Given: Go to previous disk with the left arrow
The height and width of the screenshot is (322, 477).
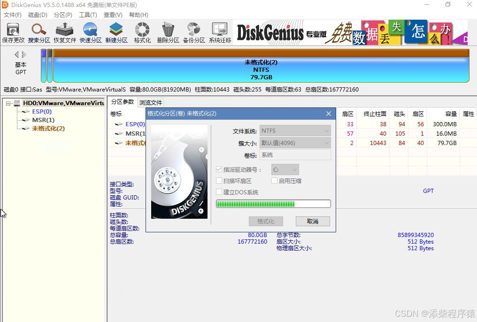Looking at the screenshot, I should 17,55.
